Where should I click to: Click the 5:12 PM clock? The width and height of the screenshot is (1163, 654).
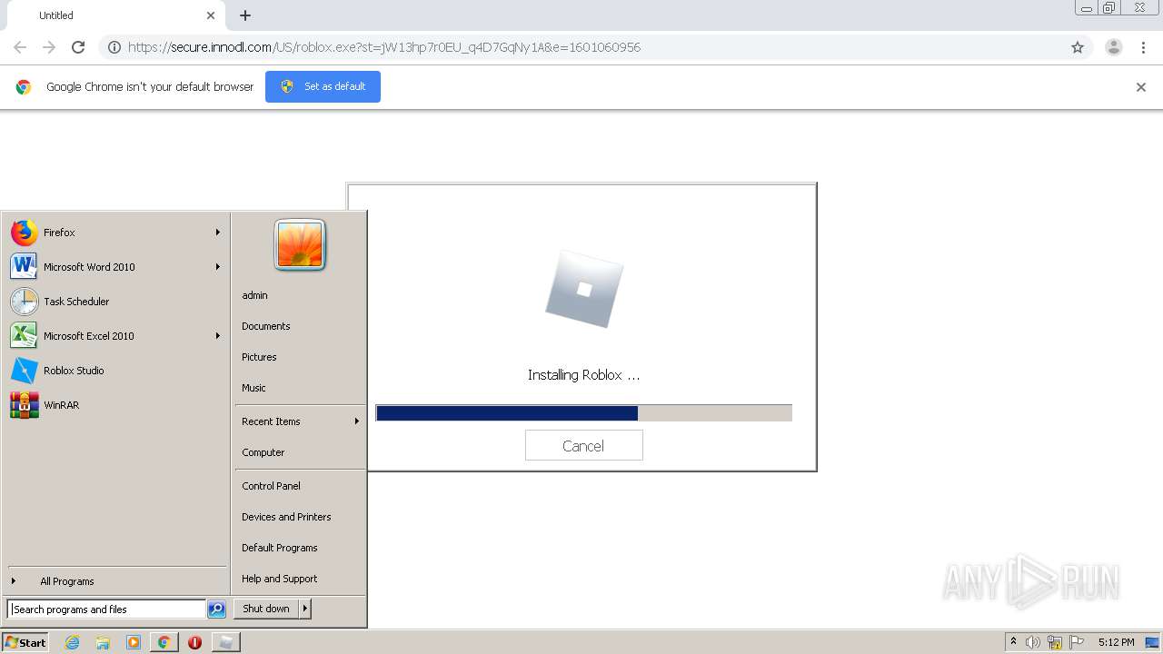[1116, 642]
